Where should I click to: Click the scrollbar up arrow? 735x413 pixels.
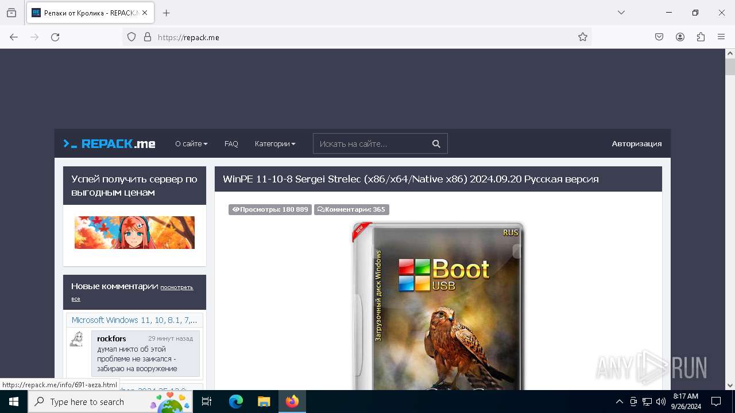[730, 53]
